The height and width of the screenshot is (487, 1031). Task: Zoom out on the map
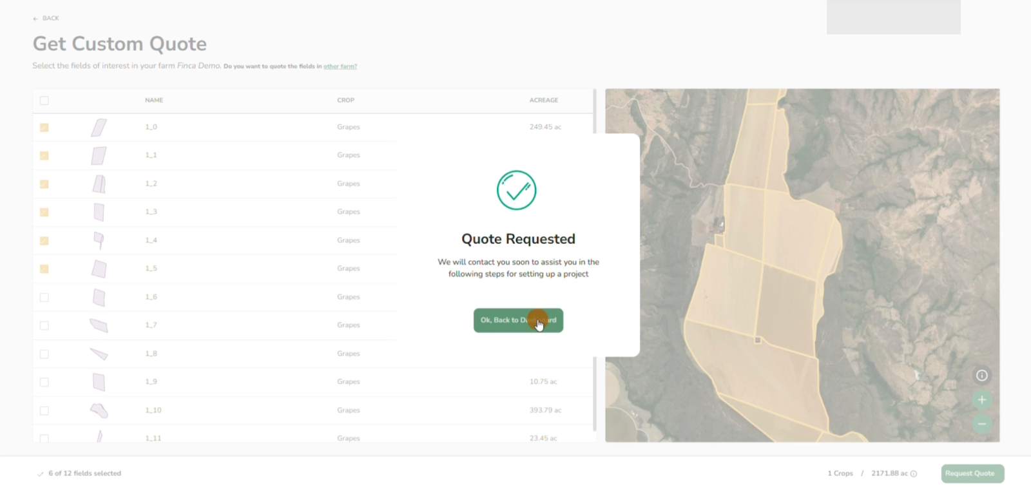[x=981, y=424]
